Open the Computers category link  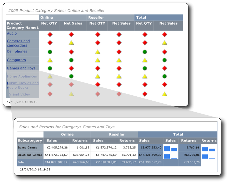(x=16, y=60)
